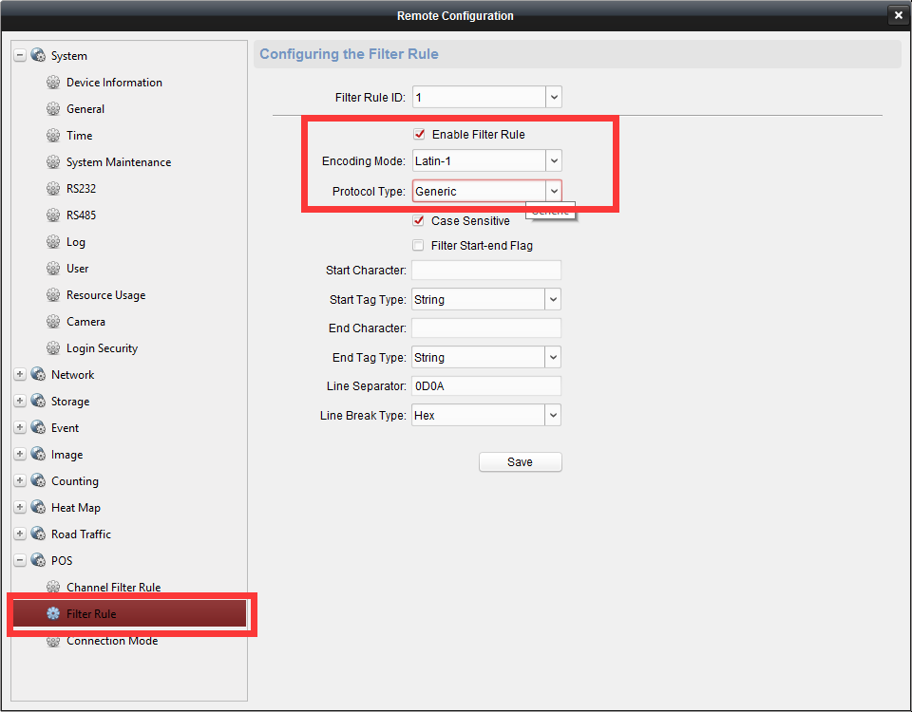Click the gear icon next to Camera
The image size is (912, 712).
click(53, 322)
